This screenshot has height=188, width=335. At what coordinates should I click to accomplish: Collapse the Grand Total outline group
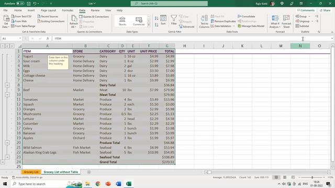click(x=3, y=162)
